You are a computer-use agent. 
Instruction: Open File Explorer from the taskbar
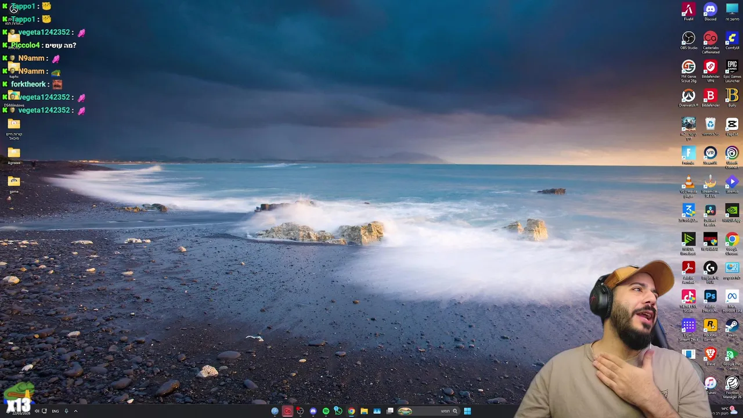(x=364, y=411)
